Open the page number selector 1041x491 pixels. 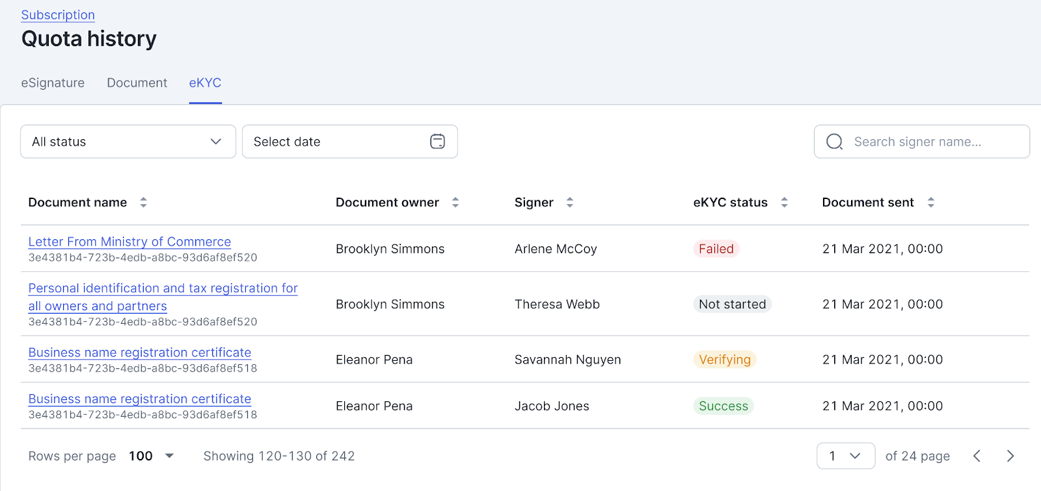845,456
